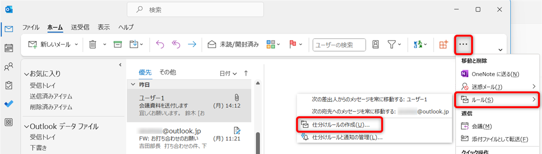Click the three-dots more commands button
Image resolution: width=542 pixels, height=154 pixels.
click(x=463, y=44)
